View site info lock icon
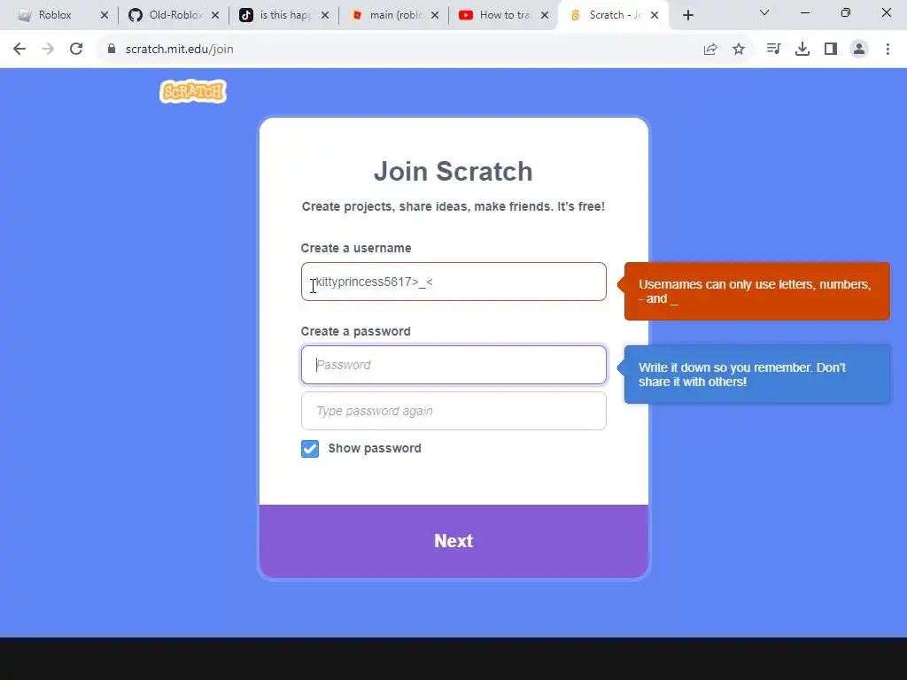This screenshot has height=680, width=907. 112,50
